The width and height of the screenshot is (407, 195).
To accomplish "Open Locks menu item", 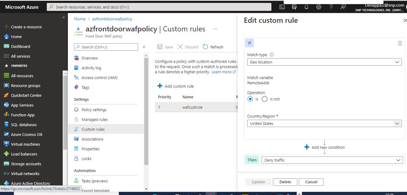I will click(86, 158).
